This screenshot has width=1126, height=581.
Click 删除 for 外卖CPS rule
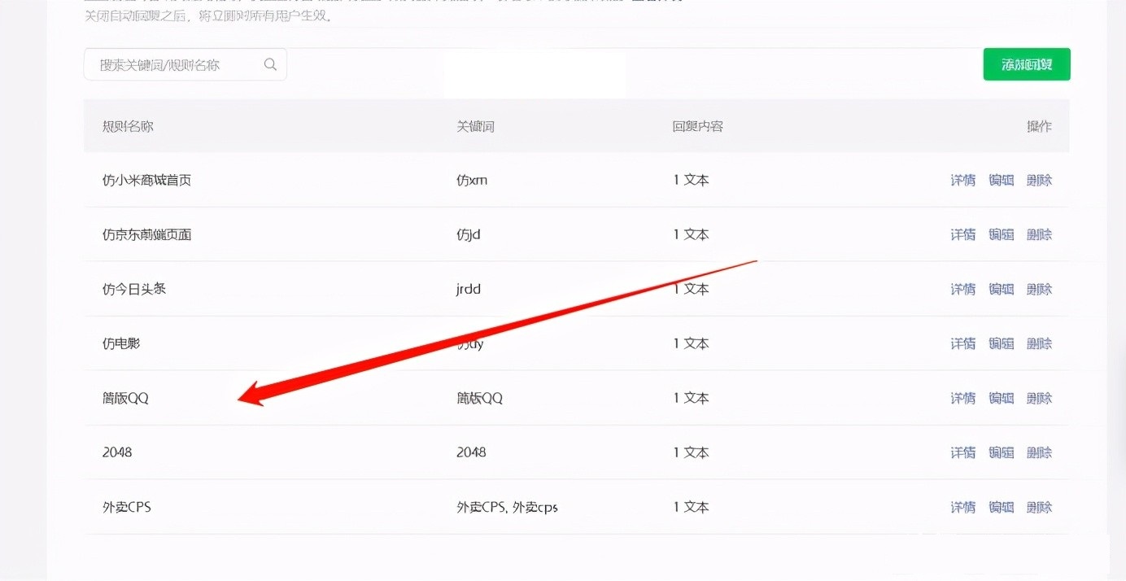(x=1039, y=508)
